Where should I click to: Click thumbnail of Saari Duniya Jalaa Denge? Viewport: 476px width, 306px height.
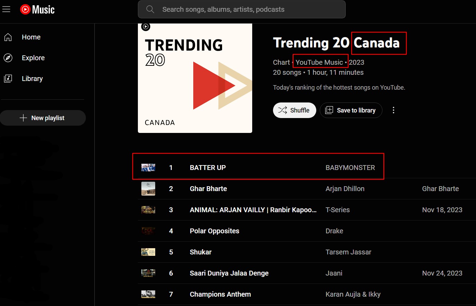tap(148, 273)
